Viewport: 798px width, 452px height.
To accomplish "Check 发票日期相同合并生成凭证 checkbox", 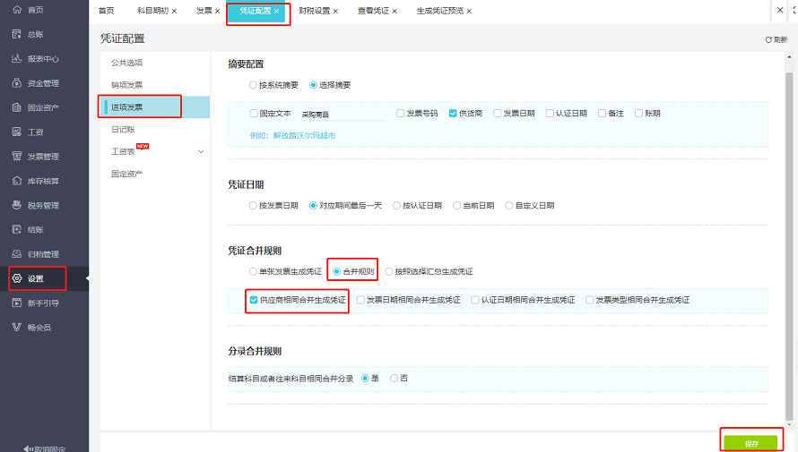I will pyautogui.click(x=360, y=300).
